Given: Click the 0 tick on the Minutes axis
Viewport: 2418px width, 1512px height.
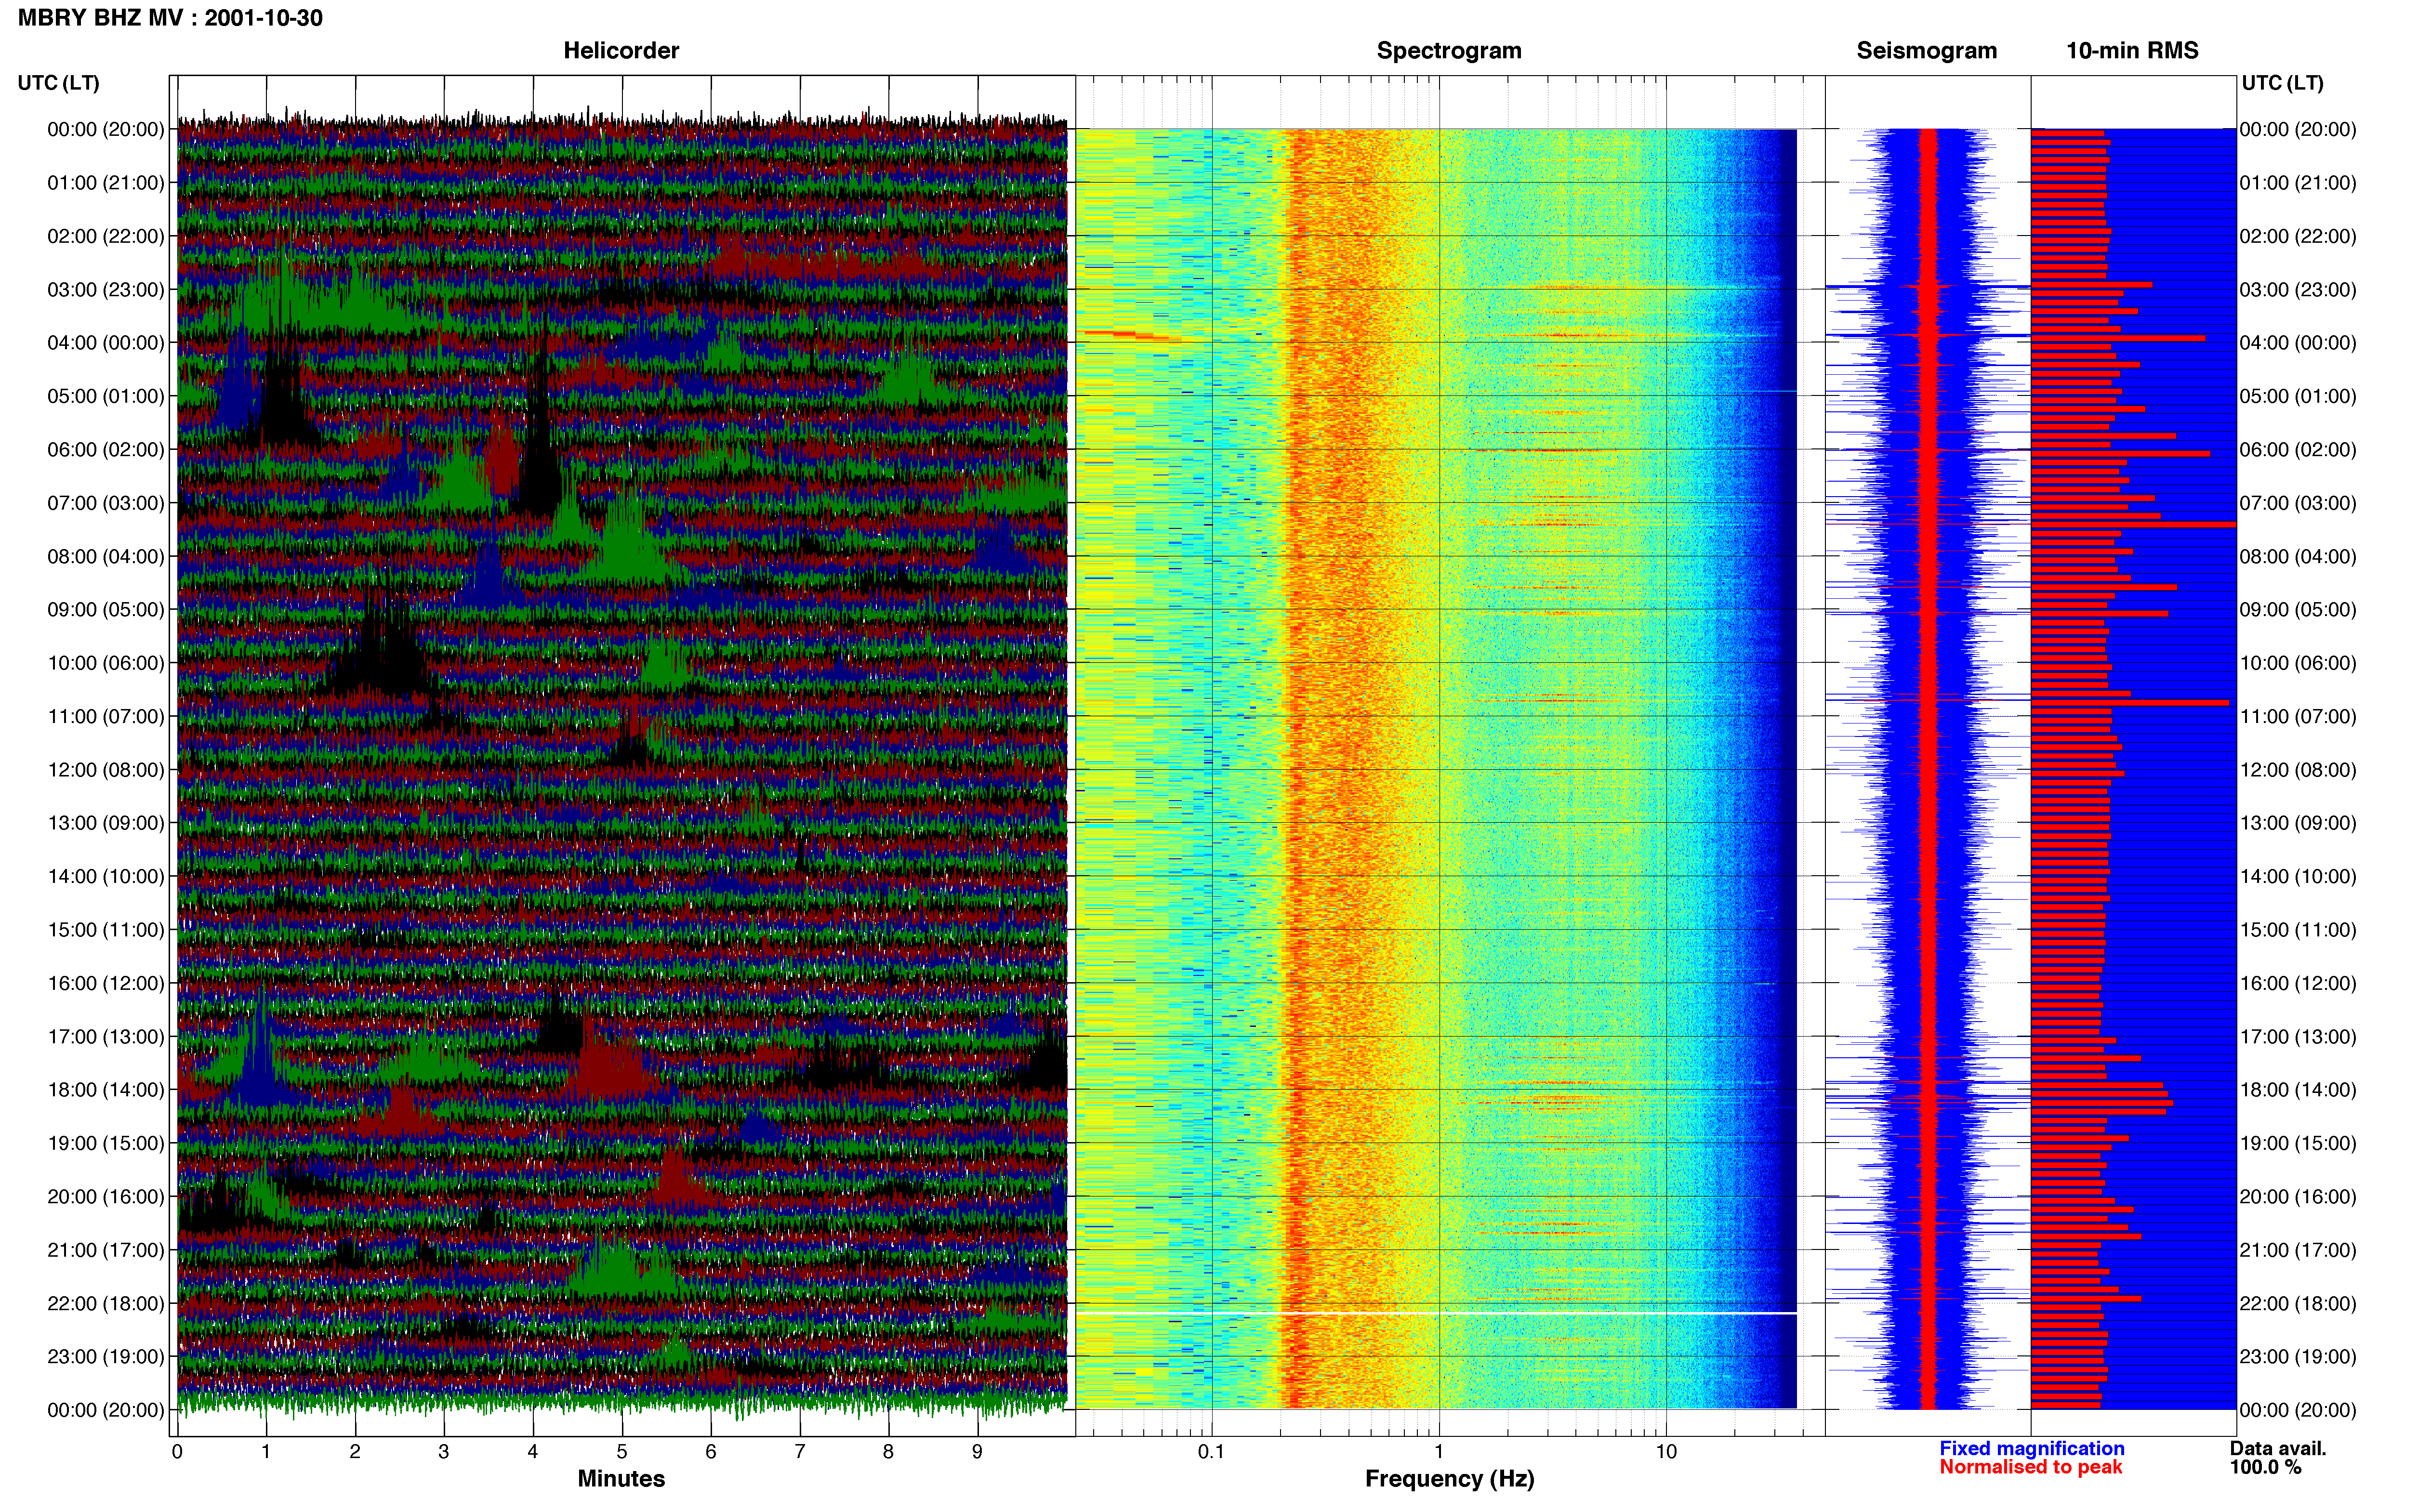Looking at the screenshot, I should click(x=177, y=1451).
